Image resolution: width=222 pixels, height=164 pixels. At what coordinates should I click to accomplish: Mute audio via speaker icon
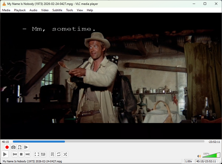tap(199, 156)
